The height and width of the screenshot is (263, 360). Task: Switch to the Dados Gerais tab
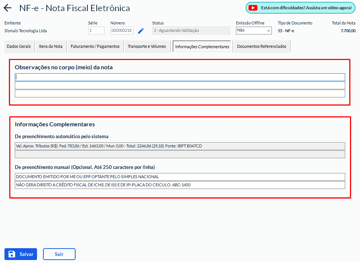[19, 47]
